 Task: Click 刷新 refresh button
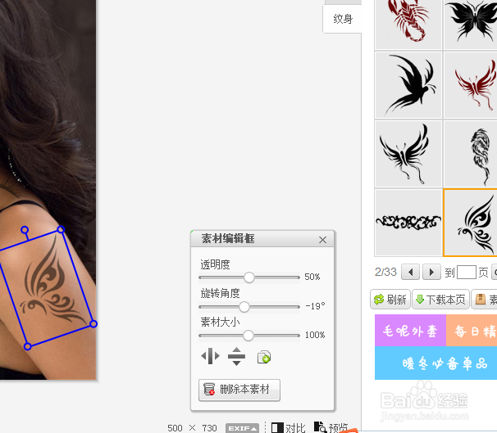click(390, 300)
